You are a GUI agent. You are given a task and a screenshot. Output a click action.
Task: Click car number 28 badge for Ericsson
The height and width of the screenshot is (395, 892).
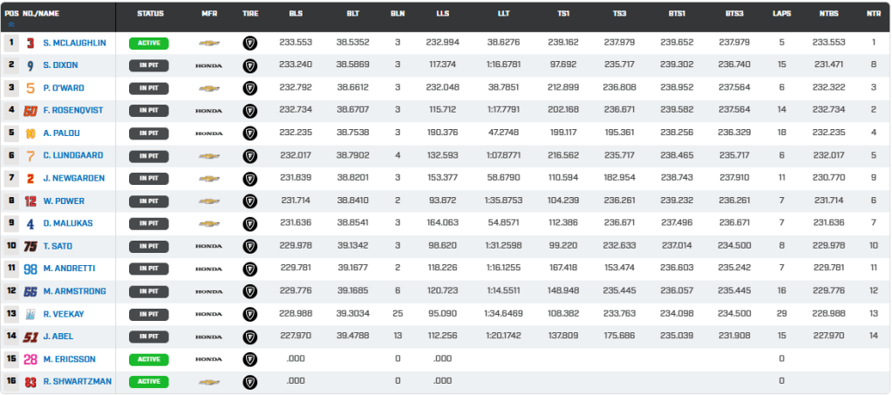coord(31,359)
